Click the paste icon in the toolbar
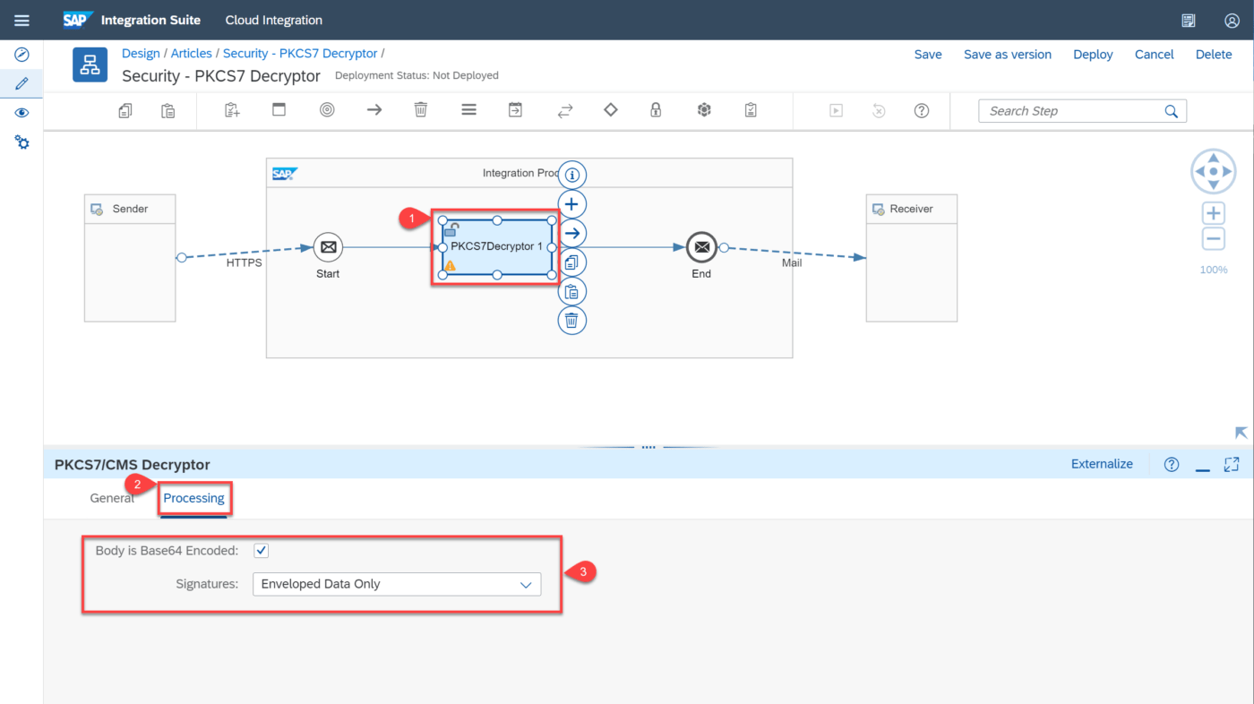Image resolution: width=1254 pixels, height=704 pixels. coord(168,110)
